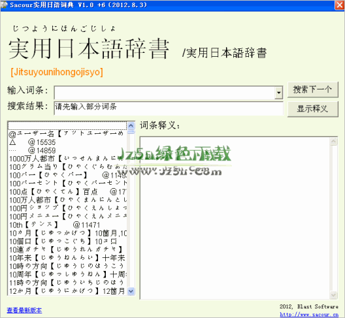The width and height of the screenshot is (345, 318).
Task: Select the 10周年 entry
Action: 67,275
